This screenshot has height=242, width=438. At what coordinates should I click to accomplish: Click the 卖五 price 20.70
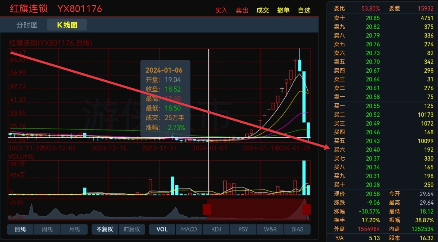point(373,62)
